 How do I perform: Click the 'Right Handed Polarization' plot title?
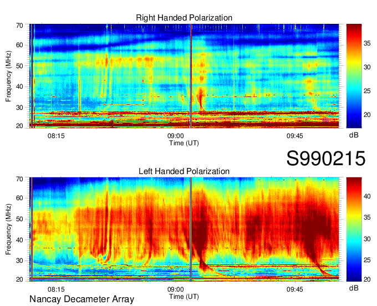pos(184,18)
